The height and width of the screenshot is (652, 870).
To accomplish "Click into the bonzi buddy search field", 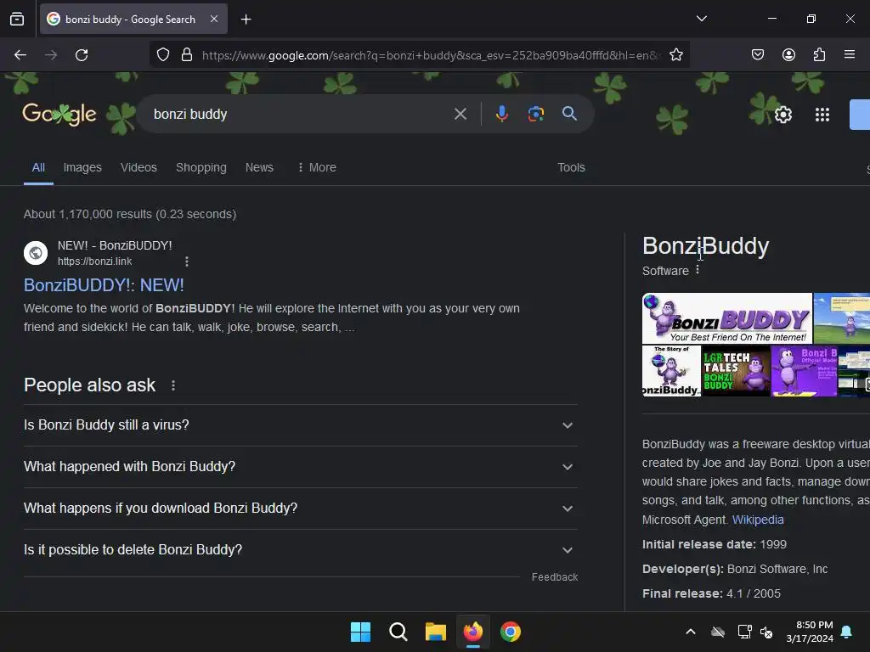I will [x=300, y=115].
